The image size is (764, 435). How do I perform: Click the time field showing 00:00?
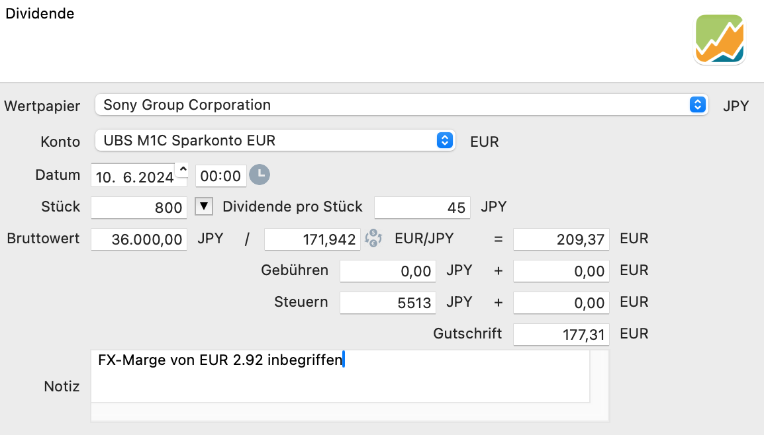tap(220, 176)
